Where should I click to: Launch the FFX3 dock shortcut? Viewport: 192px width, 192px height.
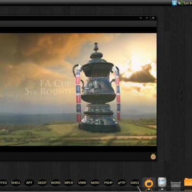point(3,182)
